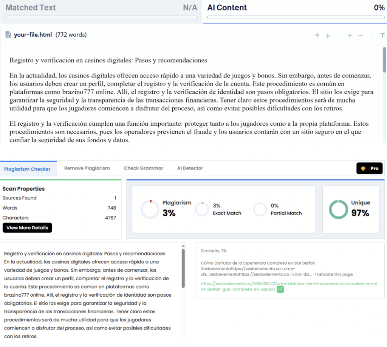Click the Plagiarism 3% donut chart
The height and width of the screenshot is (347, 387).
[x=150, y=209]
